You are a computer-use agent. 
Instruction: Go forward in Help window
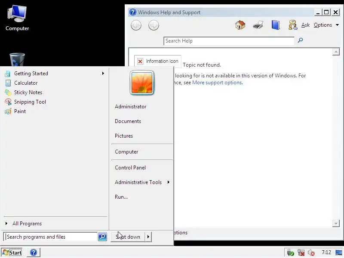[x=154, y=25]
